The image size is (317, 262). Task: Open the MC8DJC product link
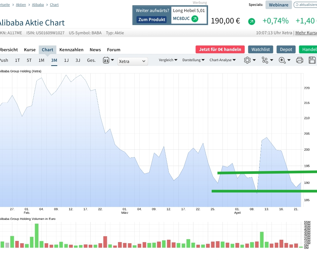click(x=181, y=18)
